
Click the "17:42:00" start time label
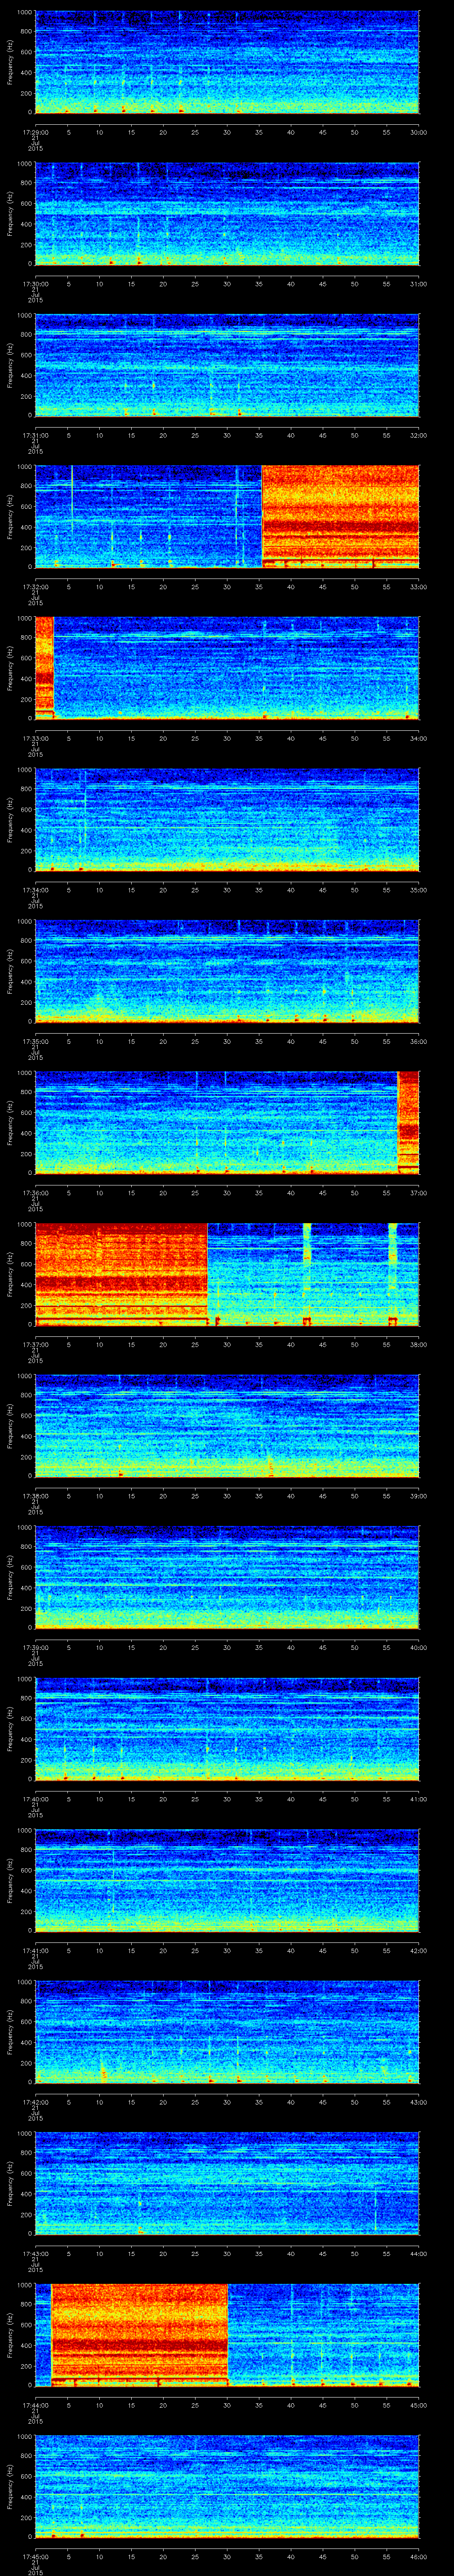(x=35, y=2102)
